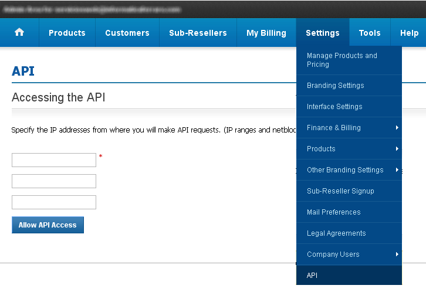This screenshot has height=292, width=426.
Task: Open the Products menu in navigation bar
Action: click(67, 33)
